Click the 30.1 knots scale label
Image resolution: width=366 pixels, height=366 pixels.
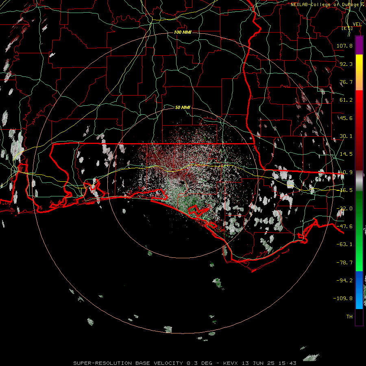pos(346,136)
